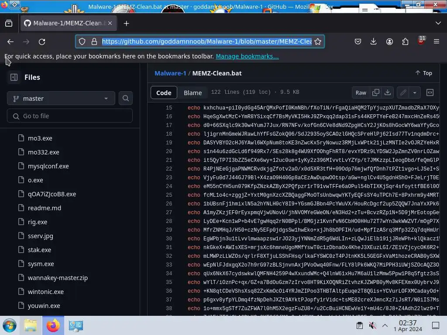Open the symbols panel icon
Image resolution: width=447 pixels, height=335 pixels.
pyautogui.click(x=430, y=92)
